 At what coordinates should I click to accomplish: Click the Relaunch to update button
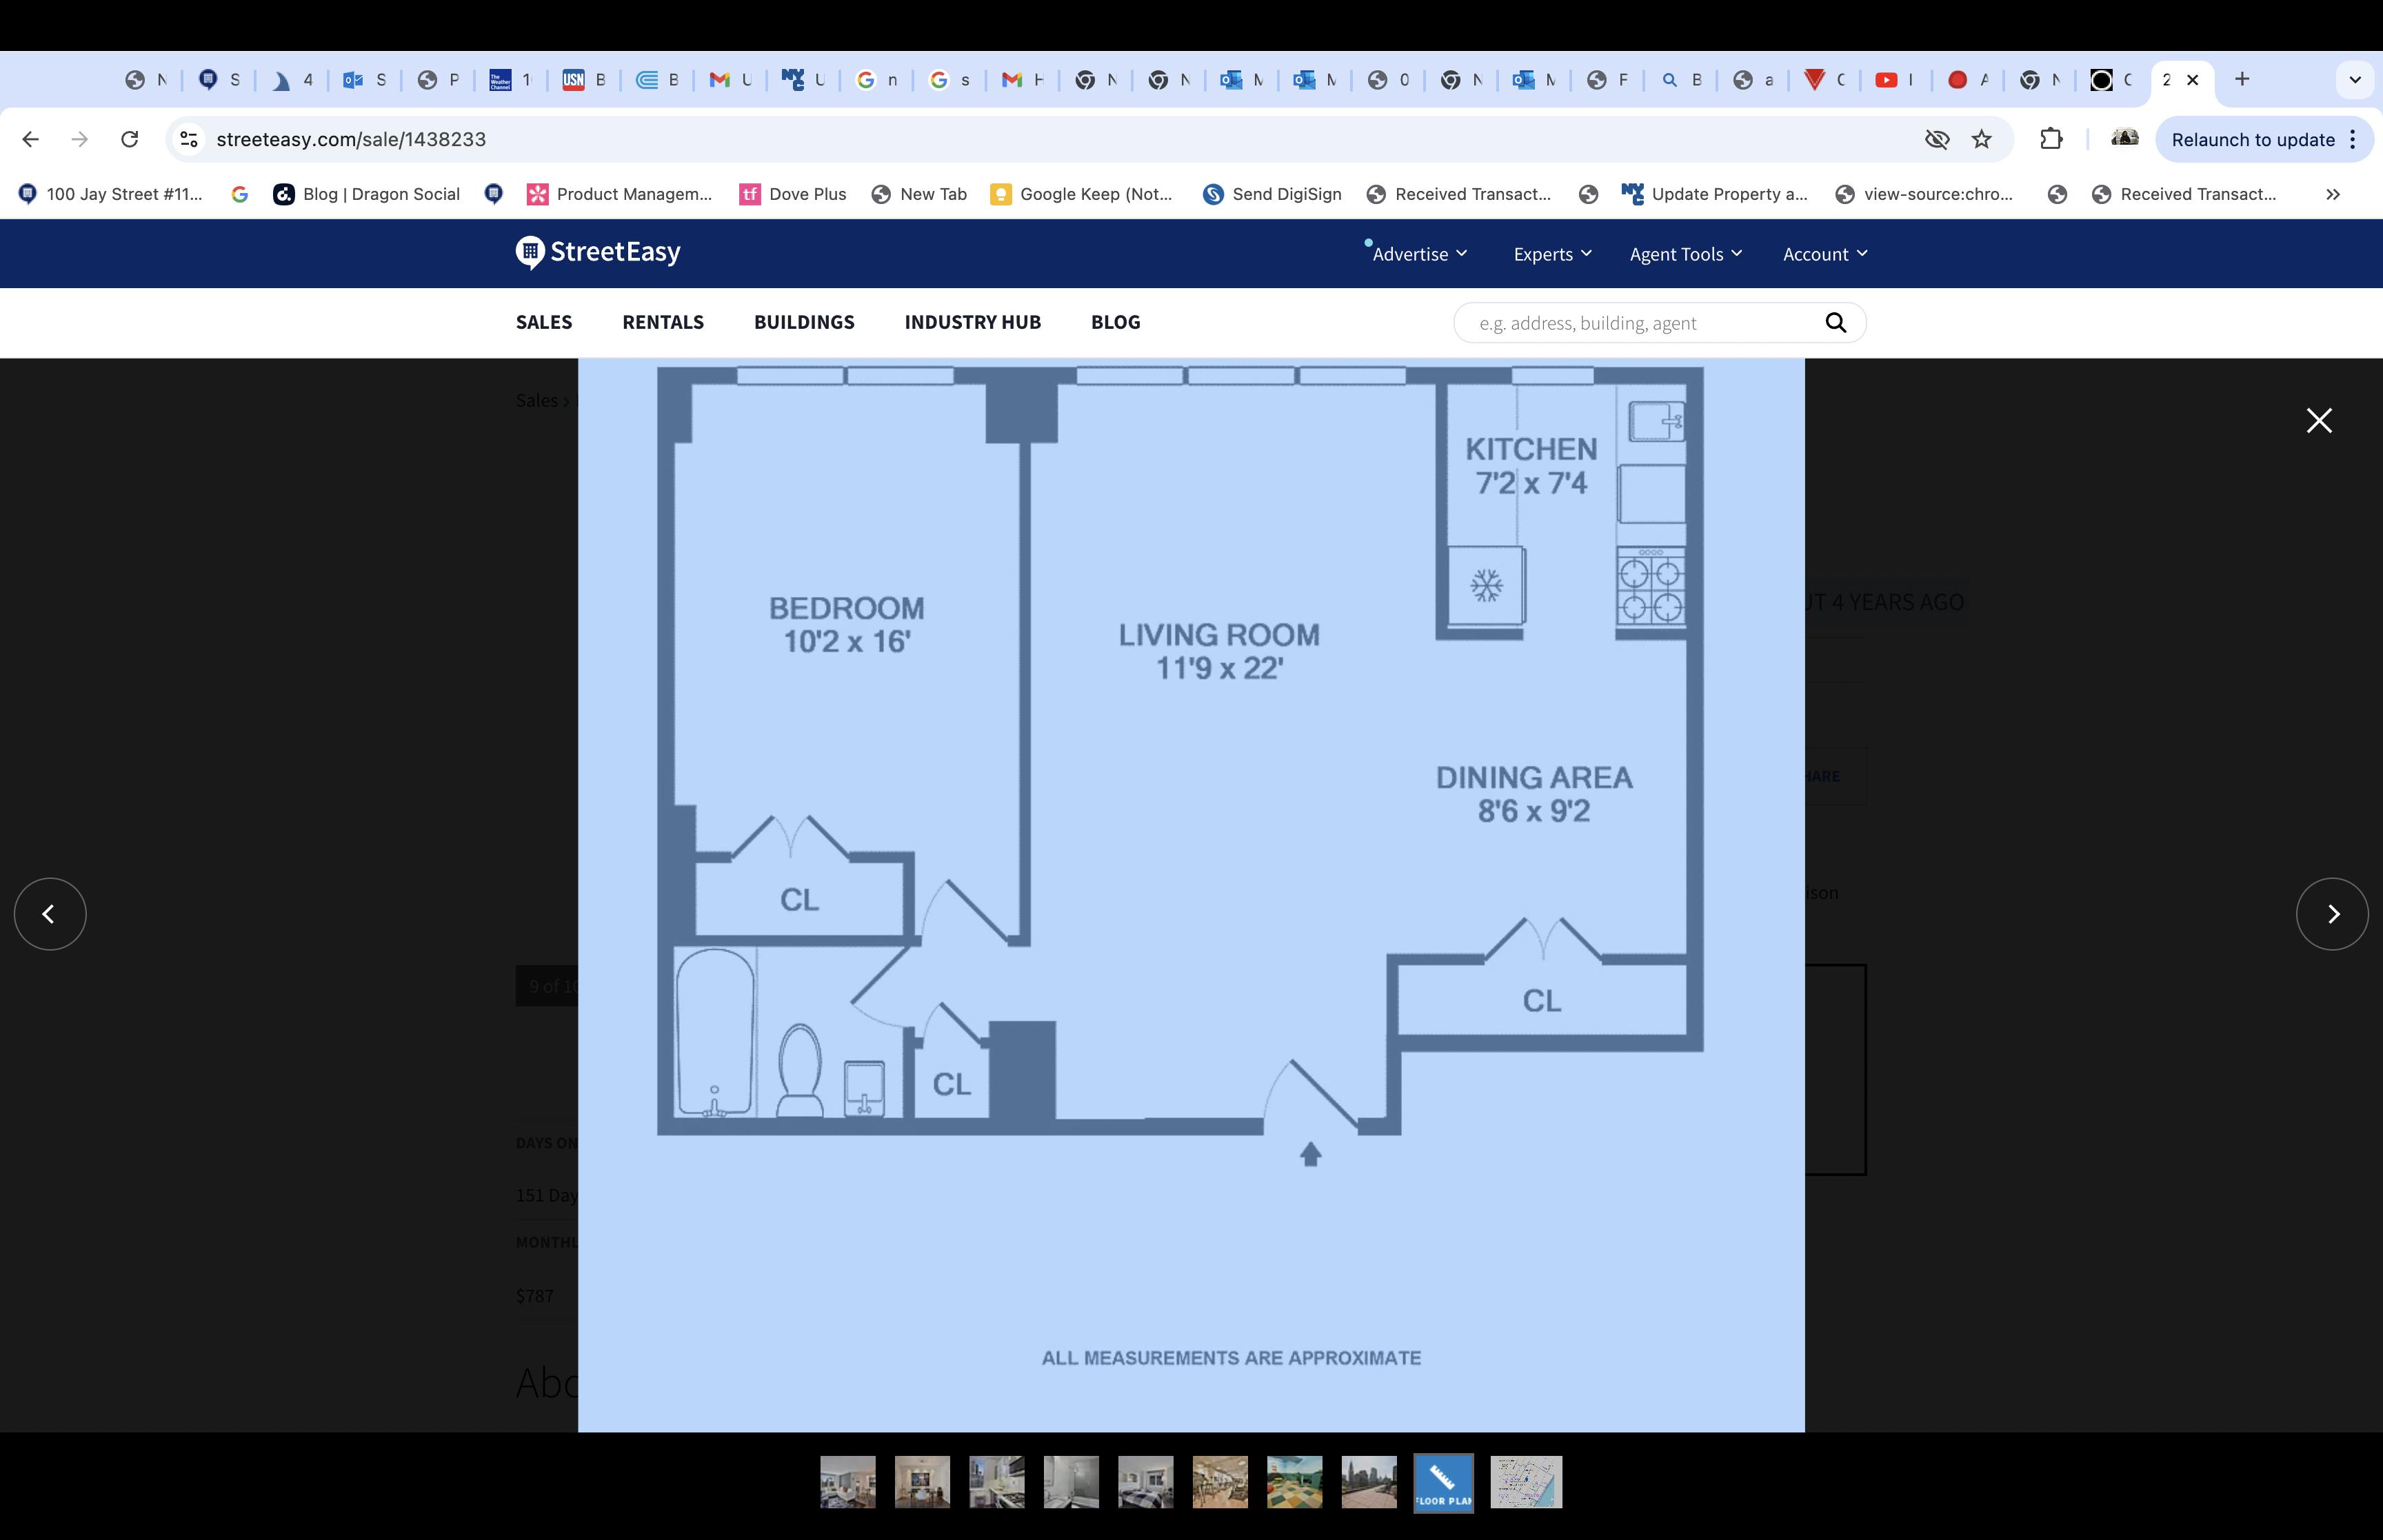2252,139
